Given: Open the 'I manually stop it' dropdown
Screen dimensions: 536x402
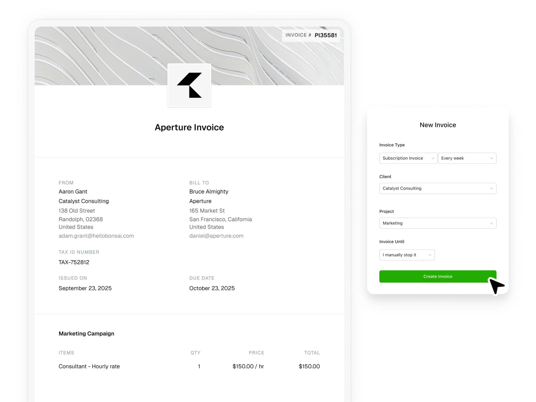Looking at the screenshot, I should click(407, 255).
